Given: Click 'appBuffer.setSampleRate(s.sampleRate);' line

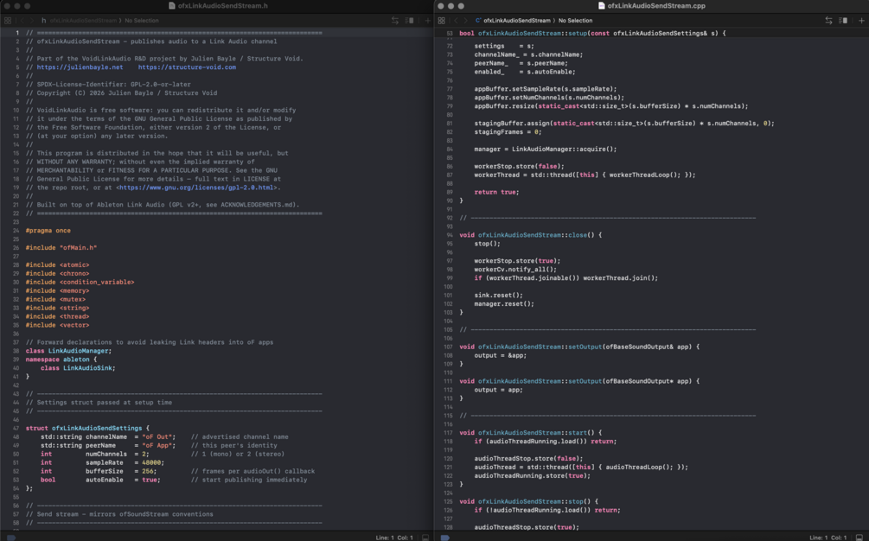Looking at the screenshot, I should coord(546,89).
